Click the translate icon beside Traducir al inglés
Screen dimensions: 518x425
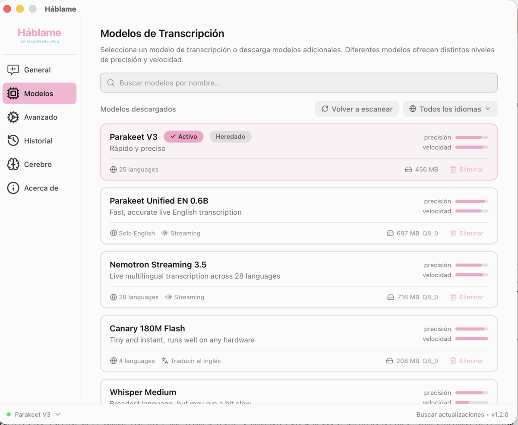click(x=165, y=361)
